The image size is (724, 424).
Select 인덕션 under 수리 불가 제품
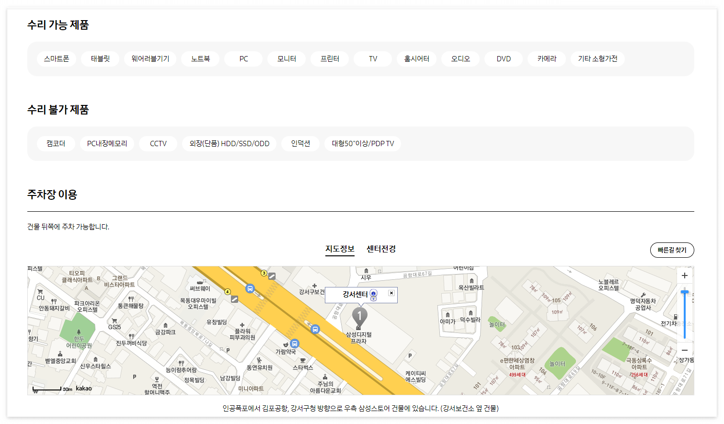[x=300, y=143]
